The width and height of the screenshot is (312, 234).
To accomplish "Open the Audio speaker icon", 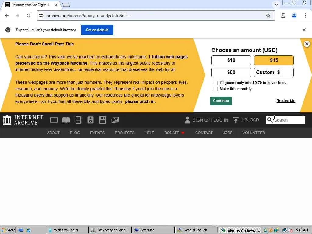I will pos(90,120).
